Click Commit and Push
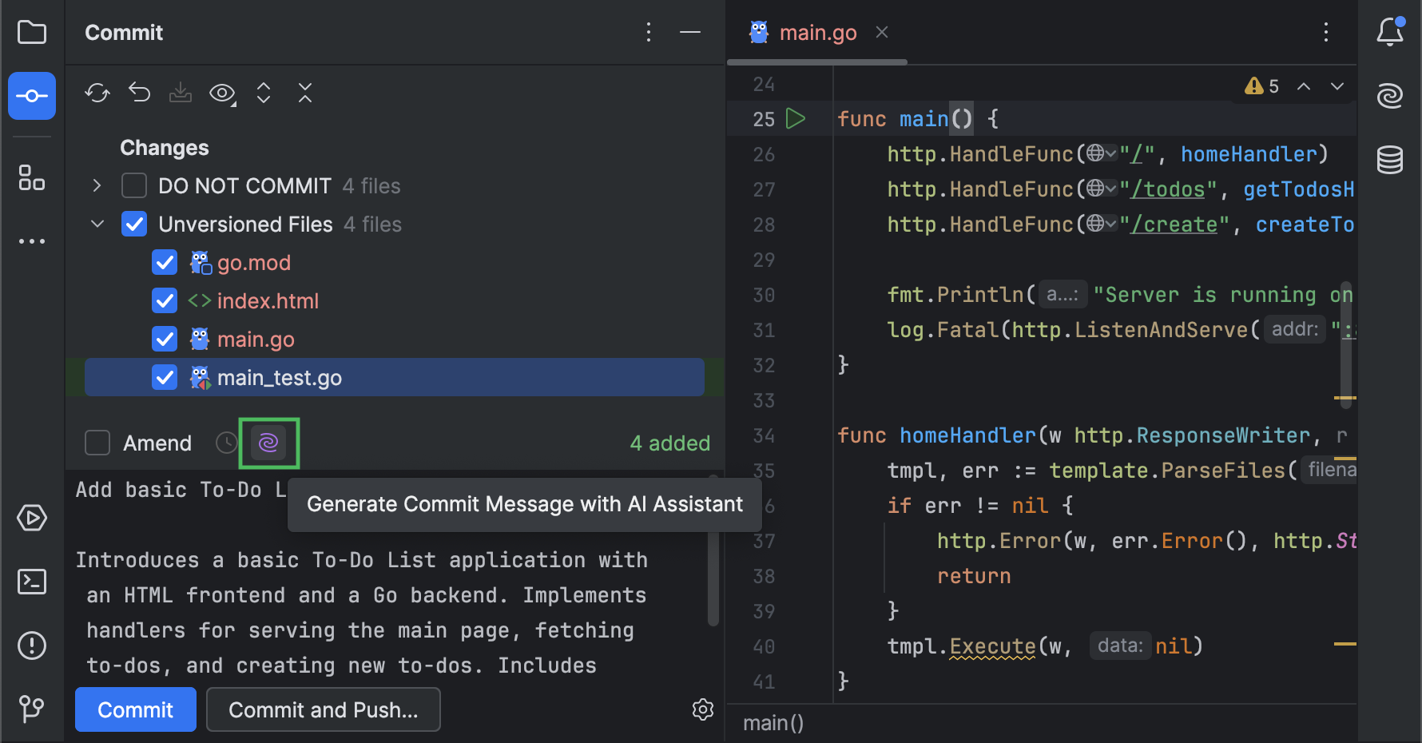The image size is (1422, 743). coord(323,709)
